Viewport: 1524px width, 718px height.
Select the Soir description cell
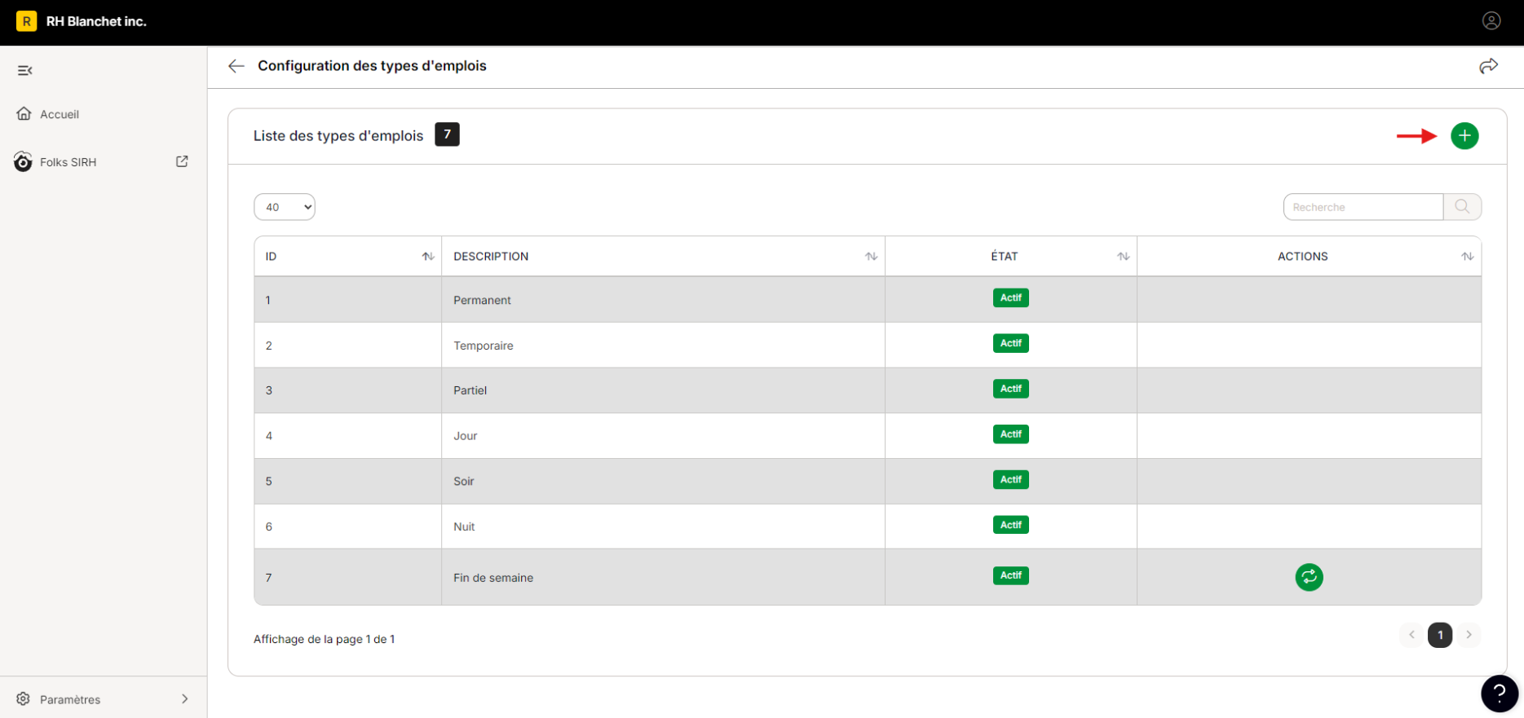pyautogui.click(x=663, y=481)
